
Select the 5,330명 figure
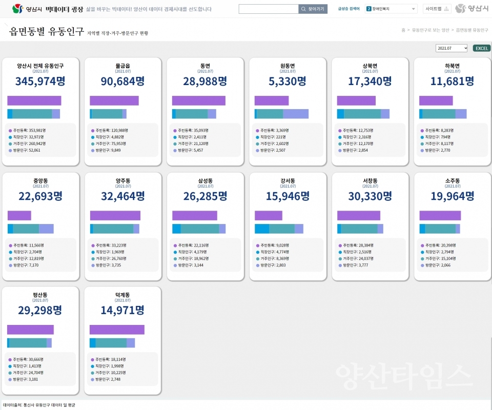[288, 81]
